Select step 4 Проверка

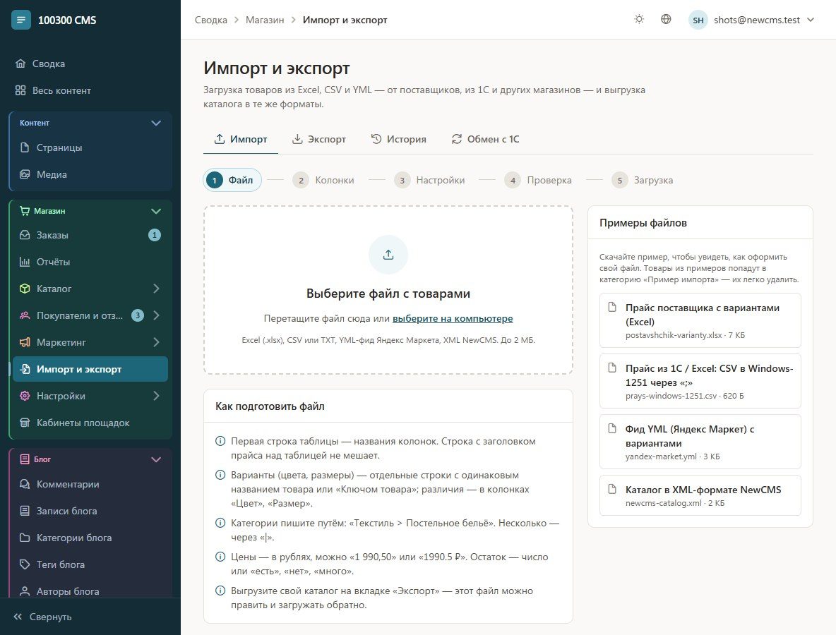(x=538, y=180)
